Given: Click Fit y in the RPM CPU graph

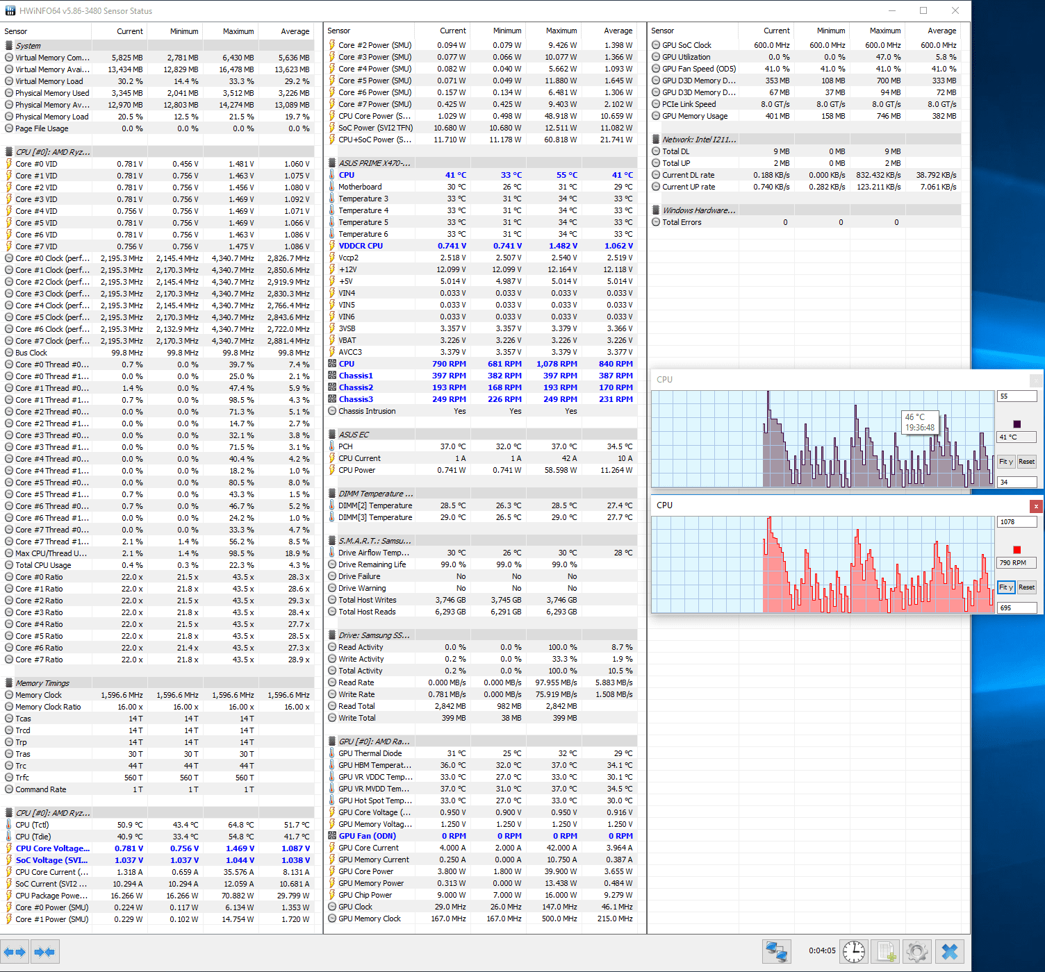Looking at the screenshot, I should (x=1006, y=587).
